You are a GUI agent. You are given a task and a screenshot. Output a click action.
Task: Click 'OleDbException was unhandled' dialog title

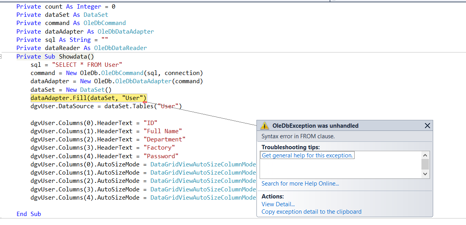[x=315, y=126]
